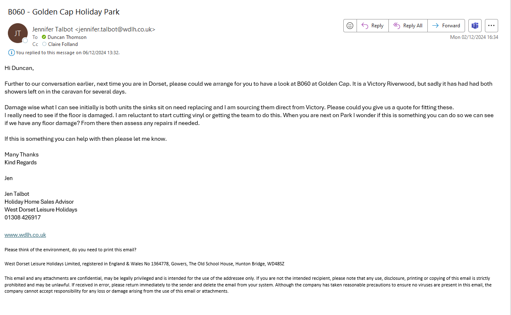Click Reply All button
The image size is (511, 315).
tap(408, 26)
